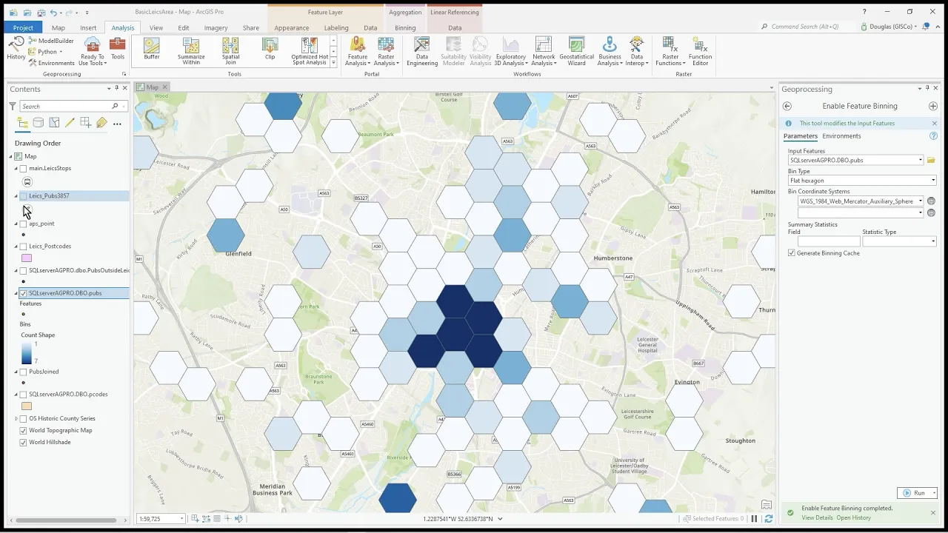This screenshot has width=948, height=533.
Task: Refresh the map view
Action: coord(768,519)
